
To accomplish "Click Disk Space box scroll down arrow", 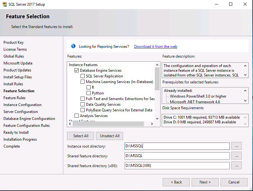I will [x=245, y=124].
